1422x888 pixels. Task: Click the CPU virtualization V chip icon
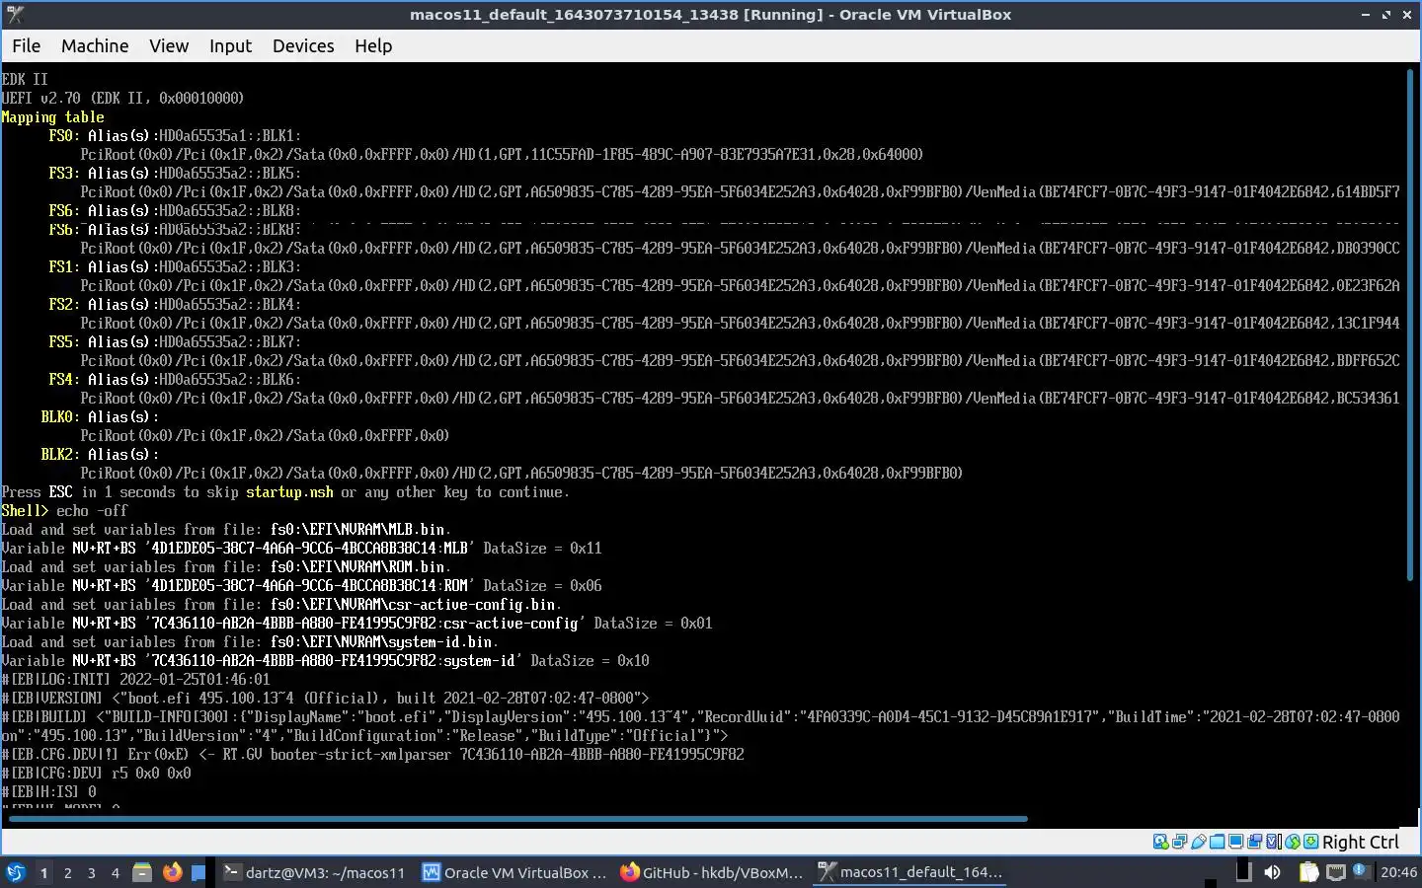click(x=1274, y=842)
